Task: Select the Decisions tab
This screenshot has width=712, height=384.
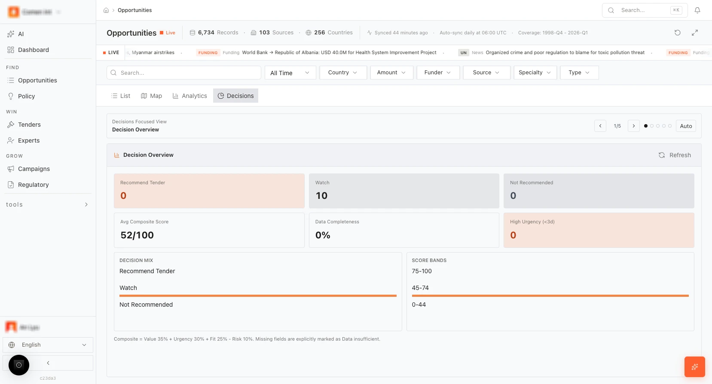Action: click(235, 96)
